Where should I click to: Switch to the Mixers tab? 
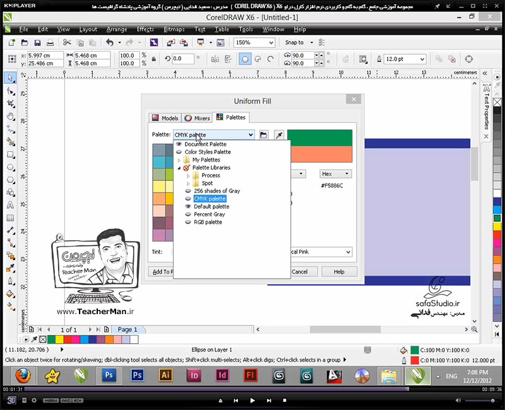point(197,118)
